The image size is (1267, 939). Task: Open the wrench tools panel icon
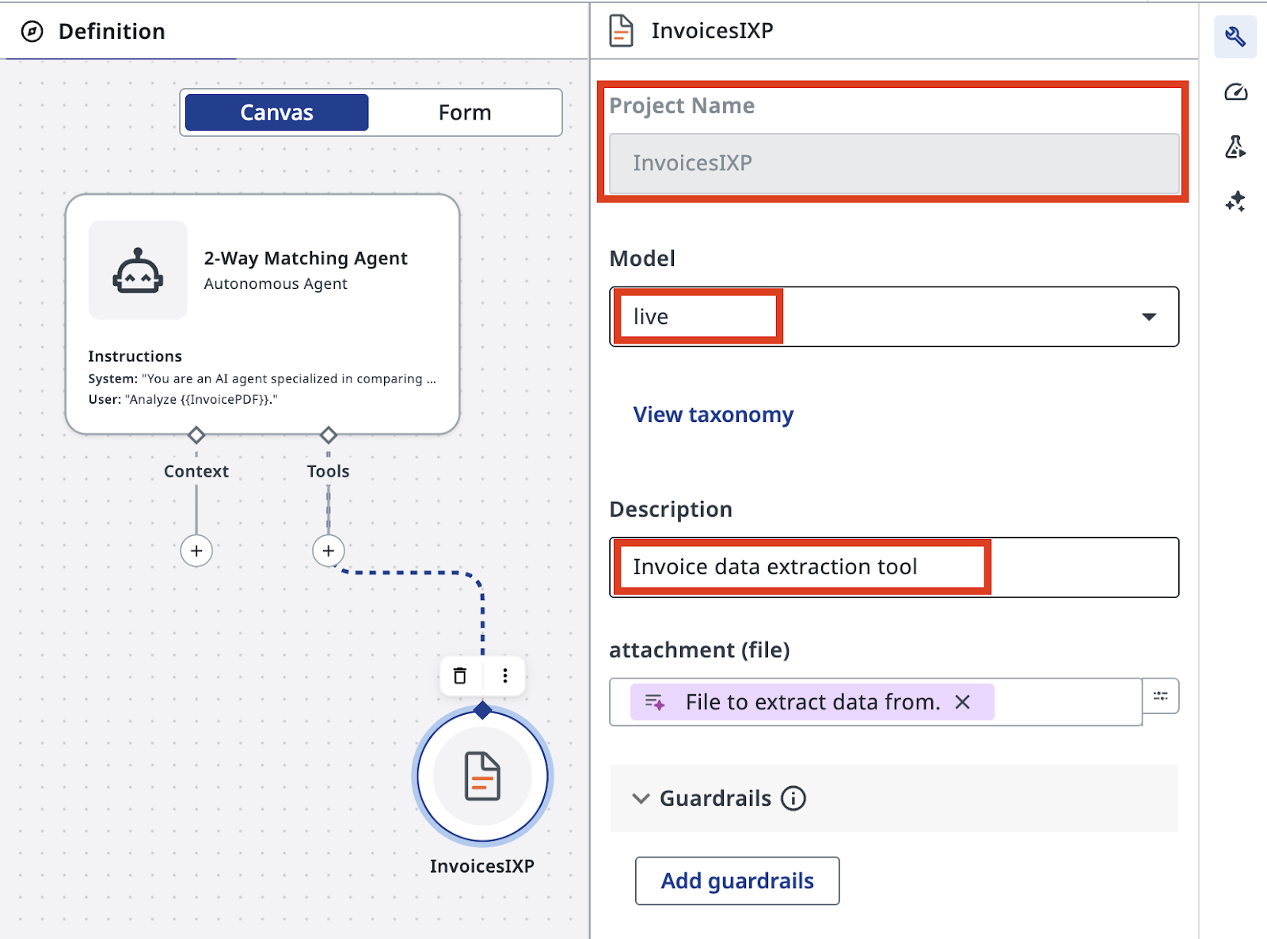1235,36
